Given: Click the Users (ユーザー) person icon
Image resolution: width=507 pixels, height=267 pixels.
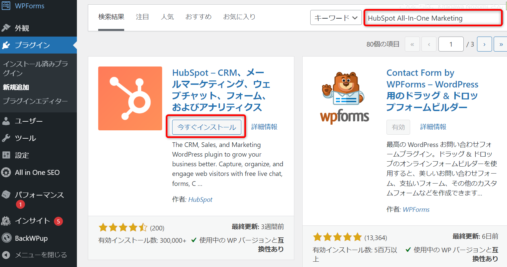Looking at the screenshot, I should point(6,121).
